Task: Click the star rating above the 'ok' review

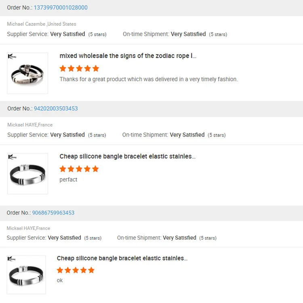Action: pyautogui.click(x=76, y=270)
